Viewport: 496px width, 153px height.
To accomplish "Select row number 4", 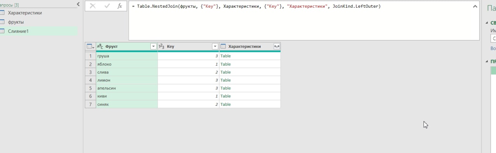I will click(x=90, y=80).
